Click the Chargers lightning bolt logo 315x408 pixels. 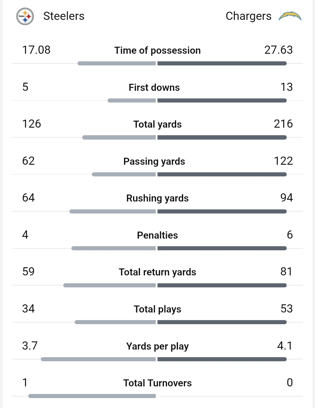click(x=290, y=16)
